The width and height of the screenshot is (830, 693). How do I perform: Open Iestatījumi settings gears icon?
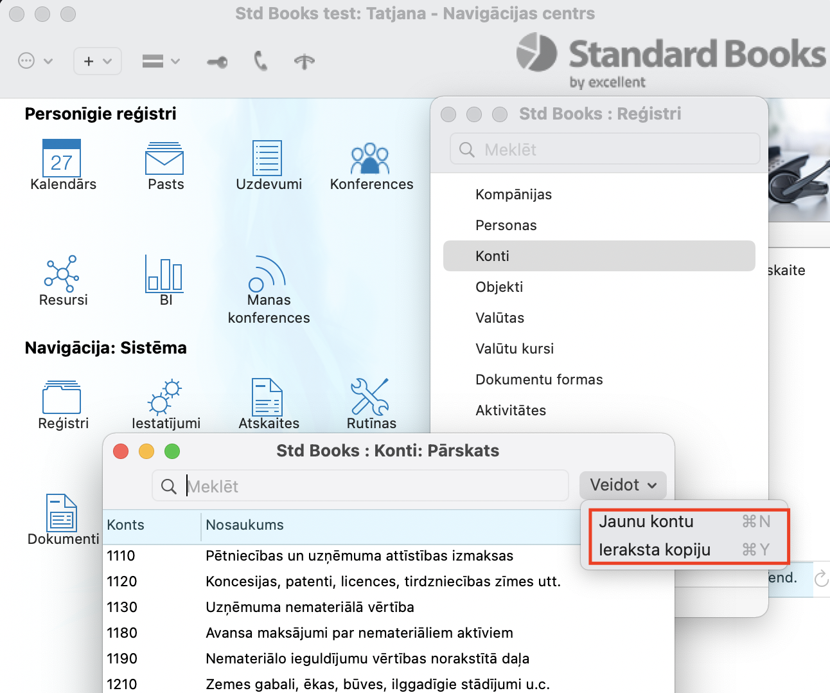point(165,397)
